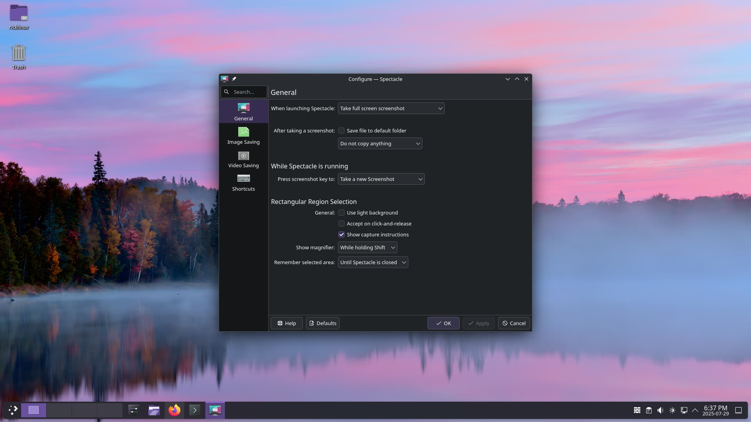751x422 pixels.
Task: Click the Apply button
Action: (478, 323)
